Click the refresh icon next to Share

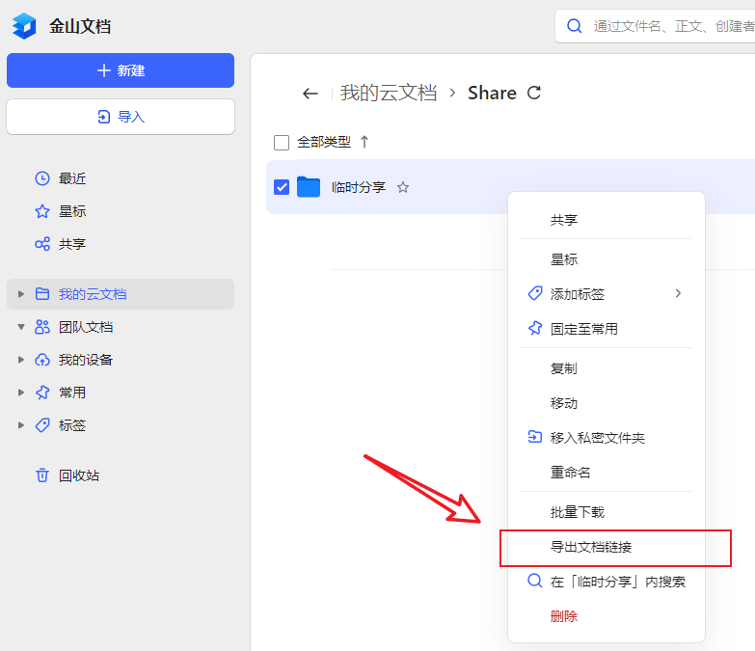(x=534, y=94)
